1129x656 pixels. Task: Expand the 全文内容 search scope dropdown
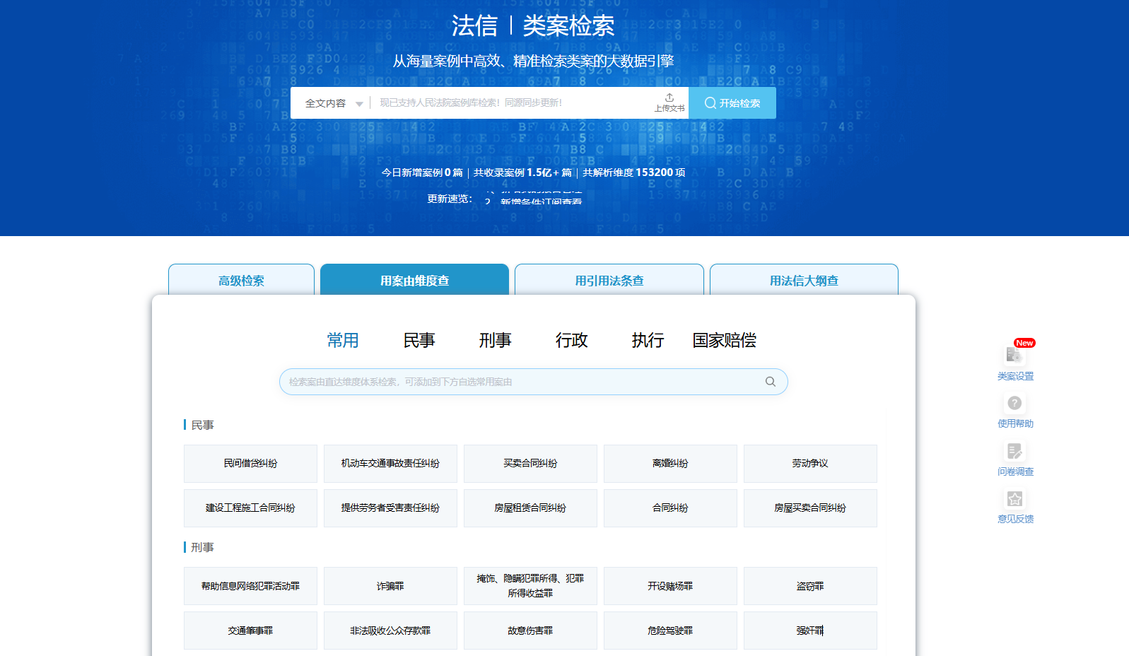[334, 103]
